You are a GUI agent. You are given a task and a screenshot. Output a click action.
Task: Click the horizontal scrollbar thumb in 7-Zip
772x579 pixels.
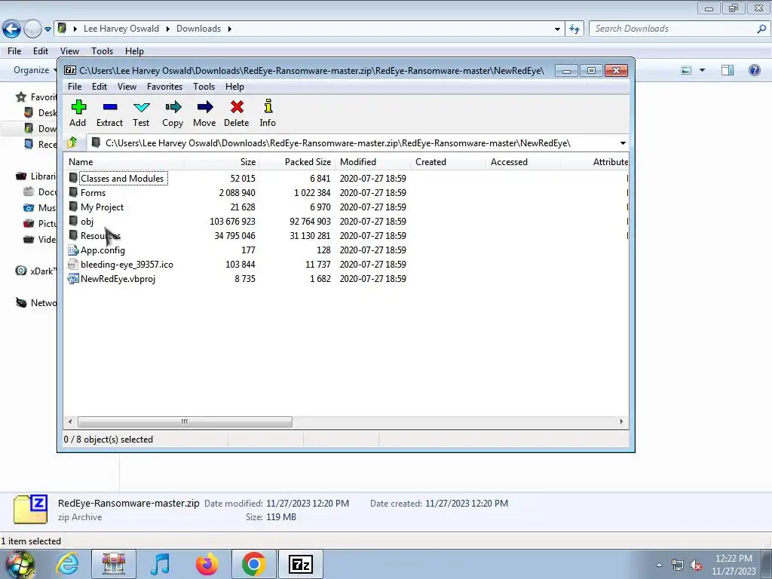click(x=185, y=422)
